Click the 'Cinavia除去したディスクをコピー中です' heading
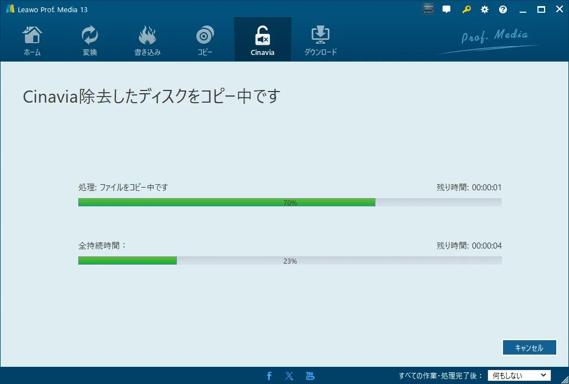The height and width of the screenshot is (384, 569). 151,97
